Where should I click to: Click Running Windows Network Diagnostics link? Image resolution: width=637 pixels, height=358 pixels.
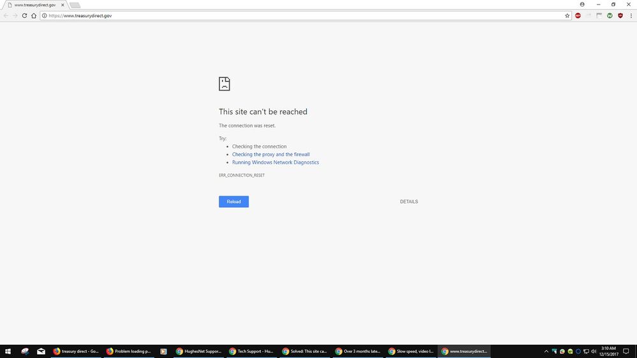pos(275,162)
